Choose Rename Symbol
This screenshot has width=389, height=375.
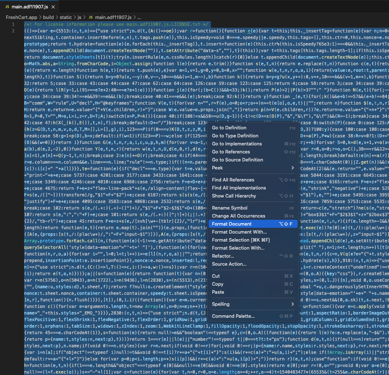pyautogui.click(x=253, y=208)
